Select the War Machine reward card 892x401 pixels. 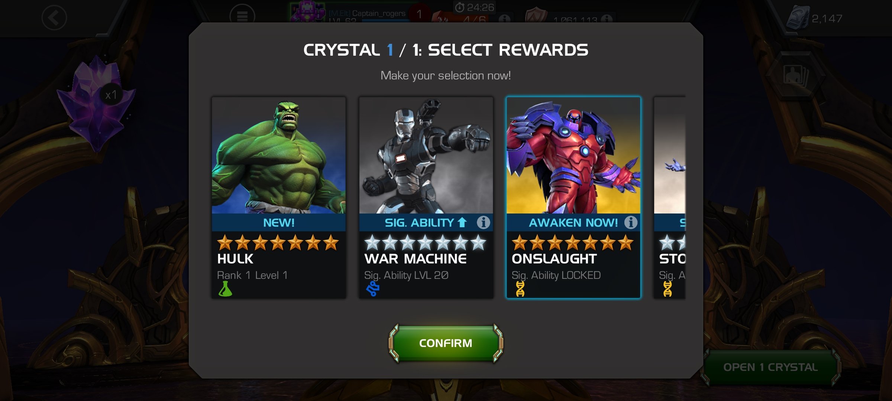coord(426,198)
